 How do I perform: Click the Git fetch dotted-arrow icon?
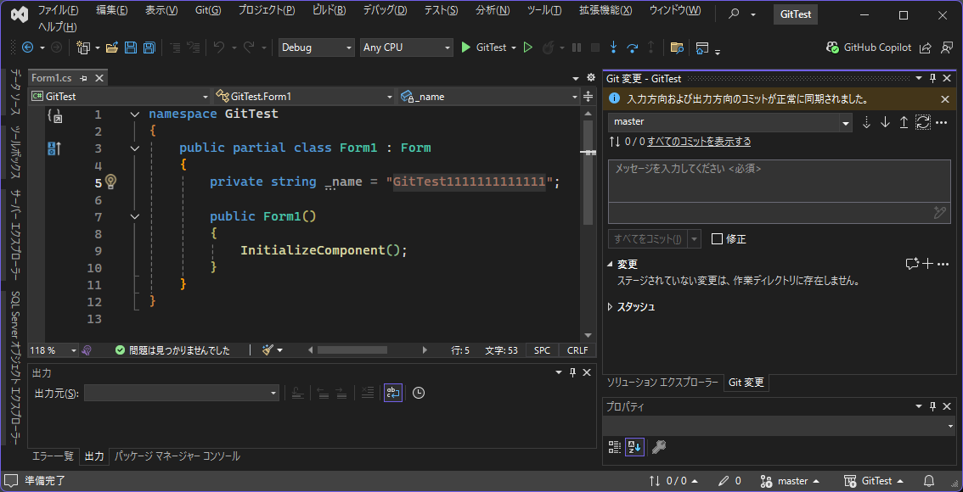click(867, 122)
